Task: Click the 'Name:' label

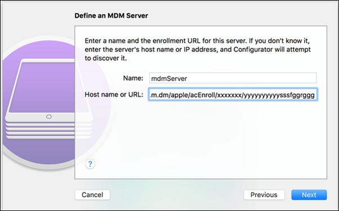Action: (x=133, y=78)
